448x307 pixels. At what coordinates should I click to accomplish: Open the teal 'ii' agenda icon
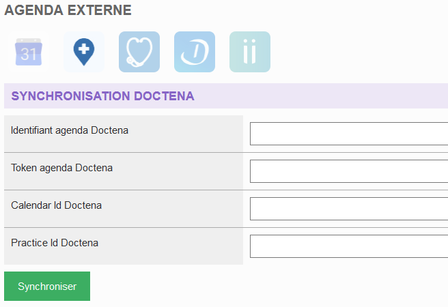[x=250, y=52]
